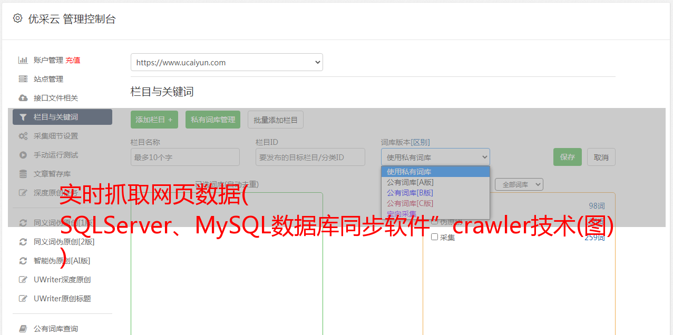Open 私有词库管理

tap(213, 120)
